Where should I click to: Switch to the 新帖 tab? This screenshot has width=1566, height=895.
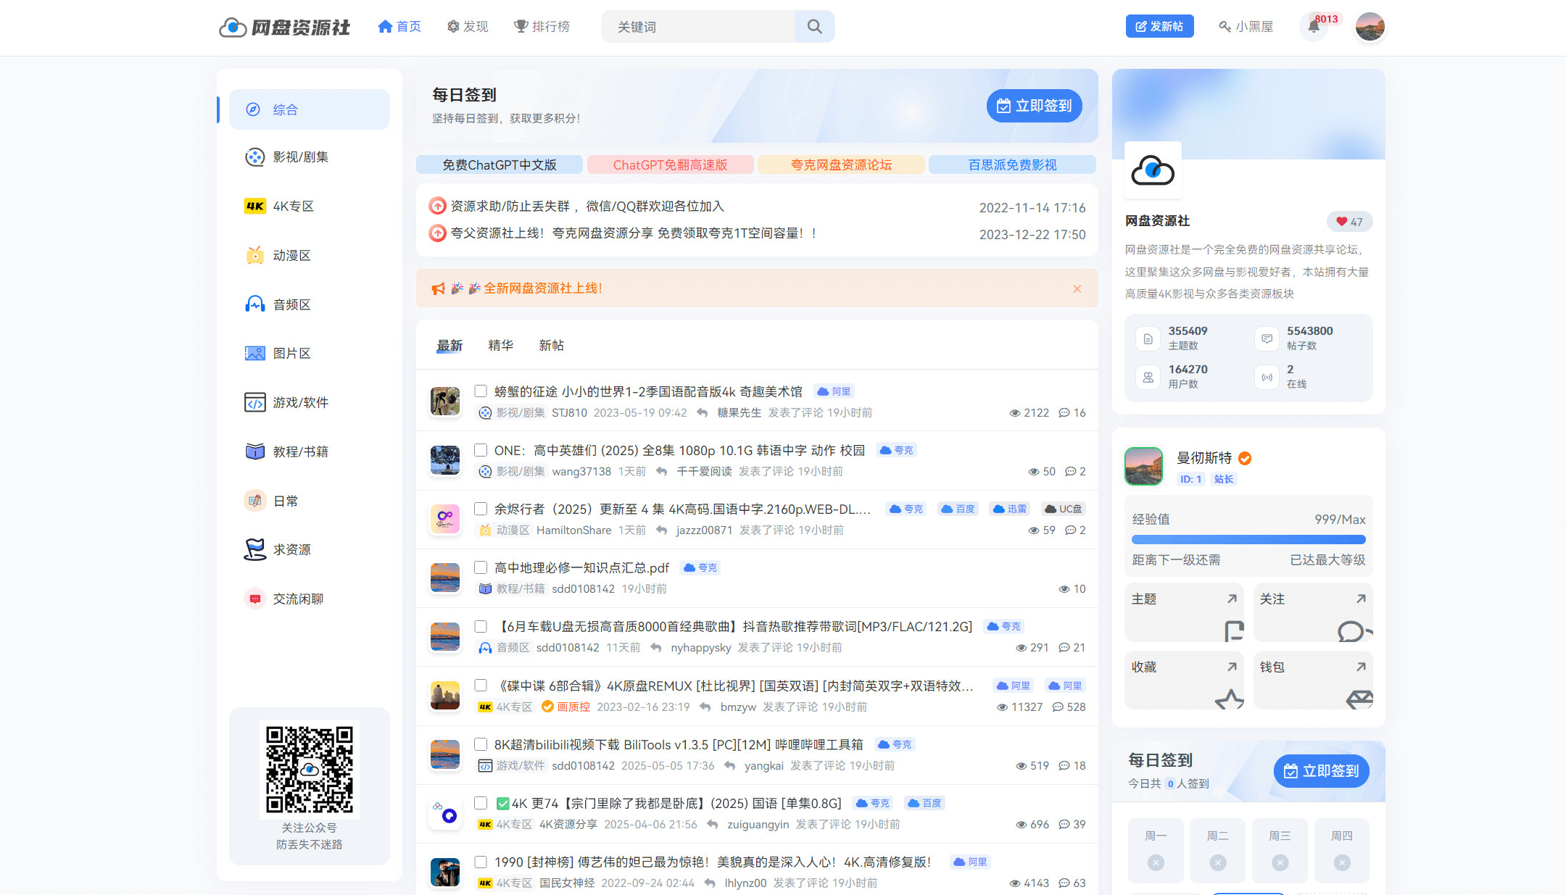pos(551,346)
